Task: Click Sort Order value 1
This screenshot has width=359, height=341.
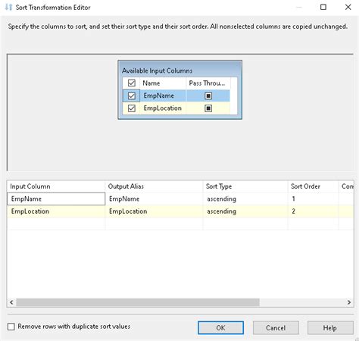Action: pos(313,199)
